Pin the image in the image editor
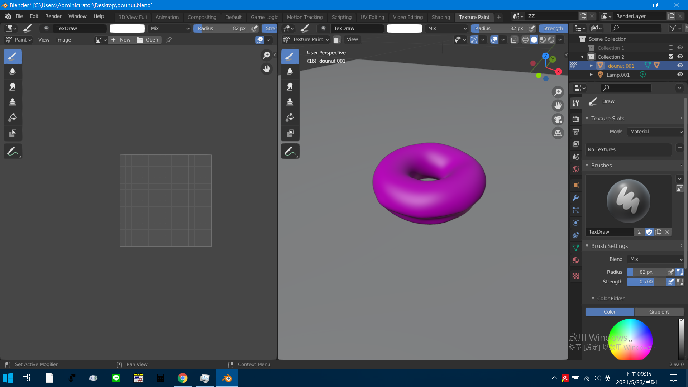This screenshot has height=387, width=688. point(168,40)
